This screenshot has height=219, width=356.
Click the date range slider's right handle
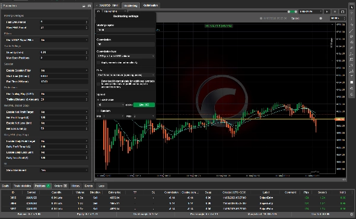click(x=296, y=12)
